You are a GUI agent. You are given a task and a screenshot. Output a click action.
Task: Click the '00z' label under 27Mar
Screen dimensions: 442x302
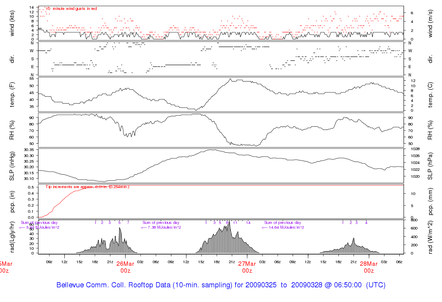point(247,271)
